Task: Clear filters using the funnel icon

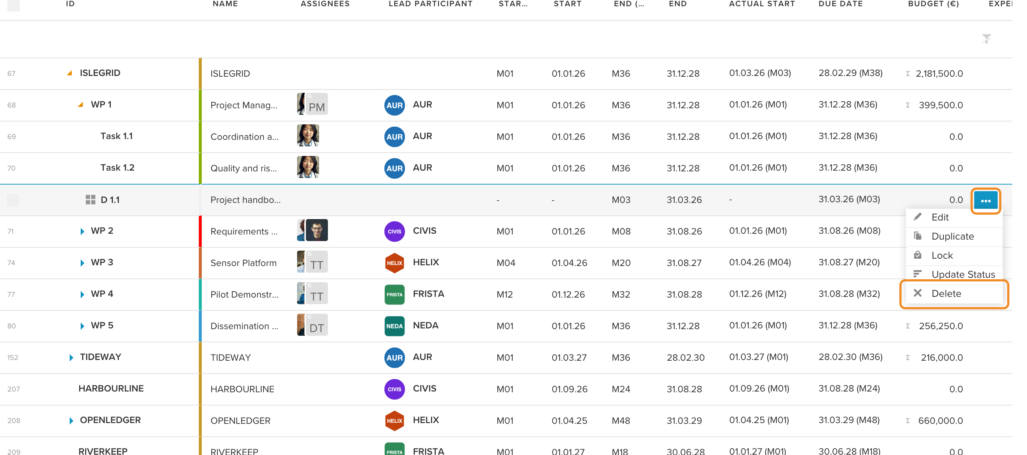Action: click(986, 39)
